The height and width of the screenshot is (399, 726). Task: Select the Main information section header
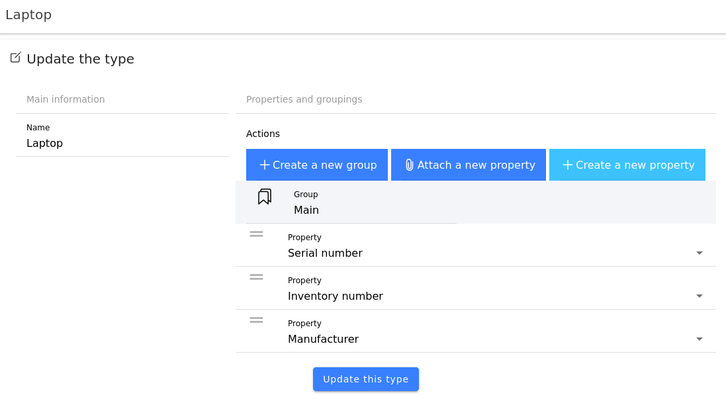[x=66, y=99]
